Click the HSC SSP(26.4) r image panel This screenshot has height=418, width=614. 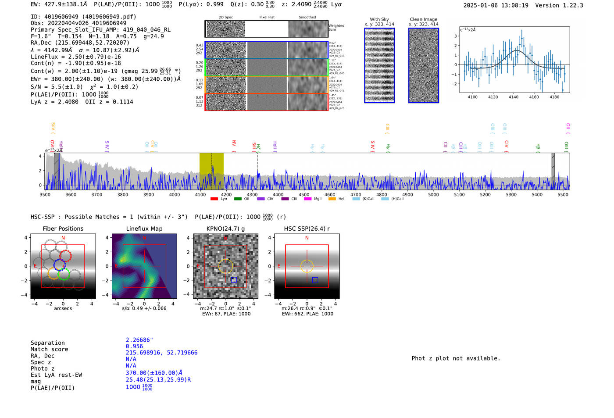(307, 266)
